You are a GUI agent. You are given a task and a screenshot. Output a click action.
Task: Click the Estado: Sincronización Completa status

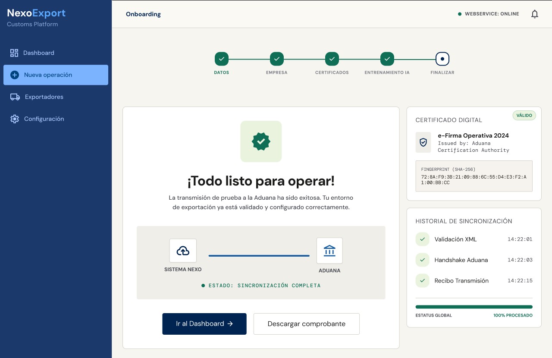pos(261,286)
